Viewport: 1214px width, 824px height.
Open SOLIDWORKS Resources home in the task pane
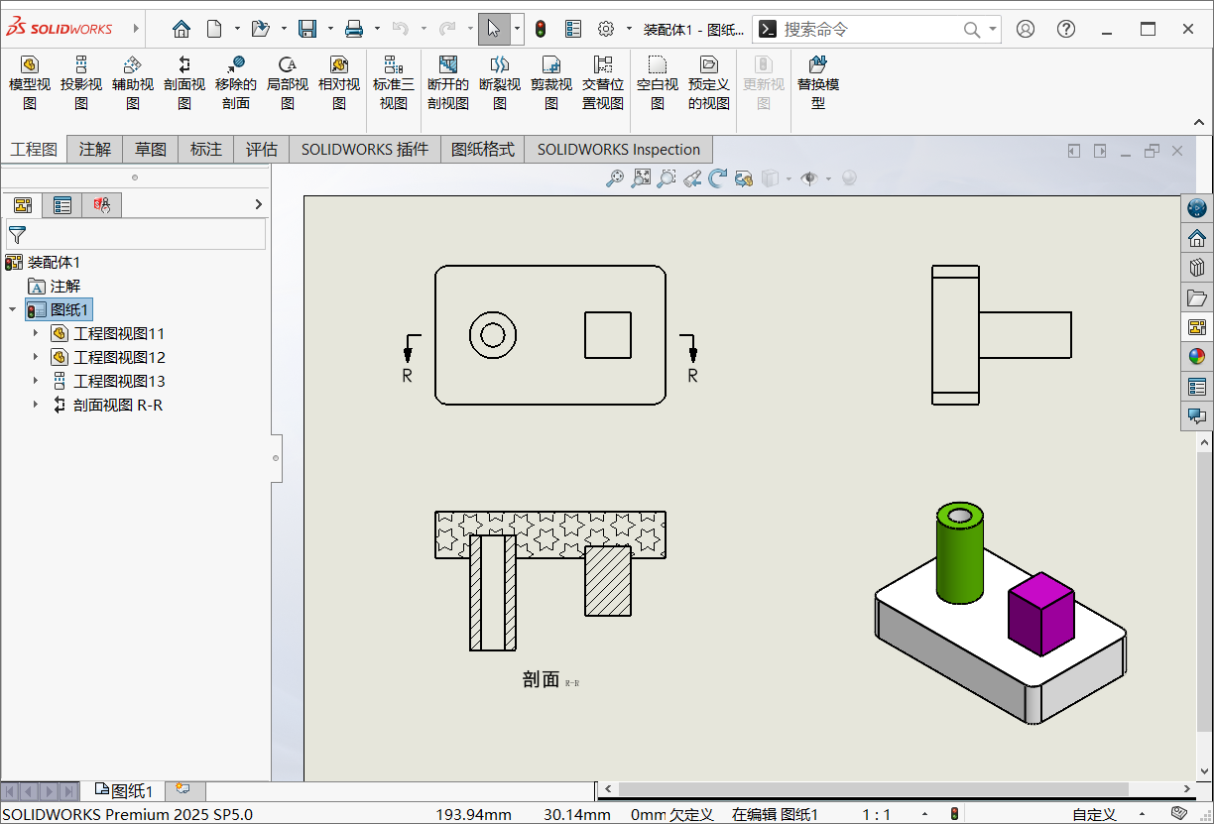click(x=1197, y=238)
